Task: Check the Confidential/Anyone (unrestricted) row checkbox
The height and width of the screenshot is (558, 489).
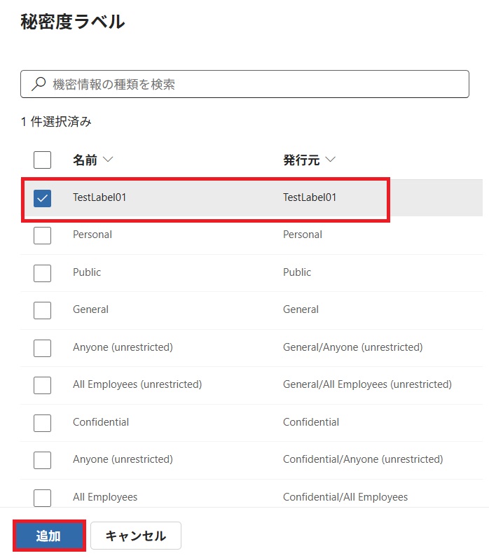Action: click(x=43, y=460)
